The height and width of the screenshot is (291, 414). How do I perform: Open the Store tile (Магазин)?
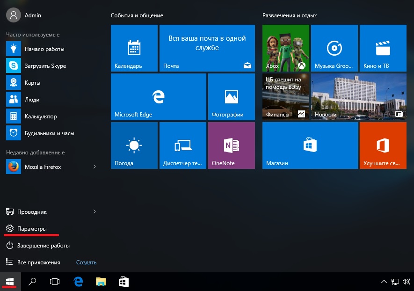tap(310, 145)
